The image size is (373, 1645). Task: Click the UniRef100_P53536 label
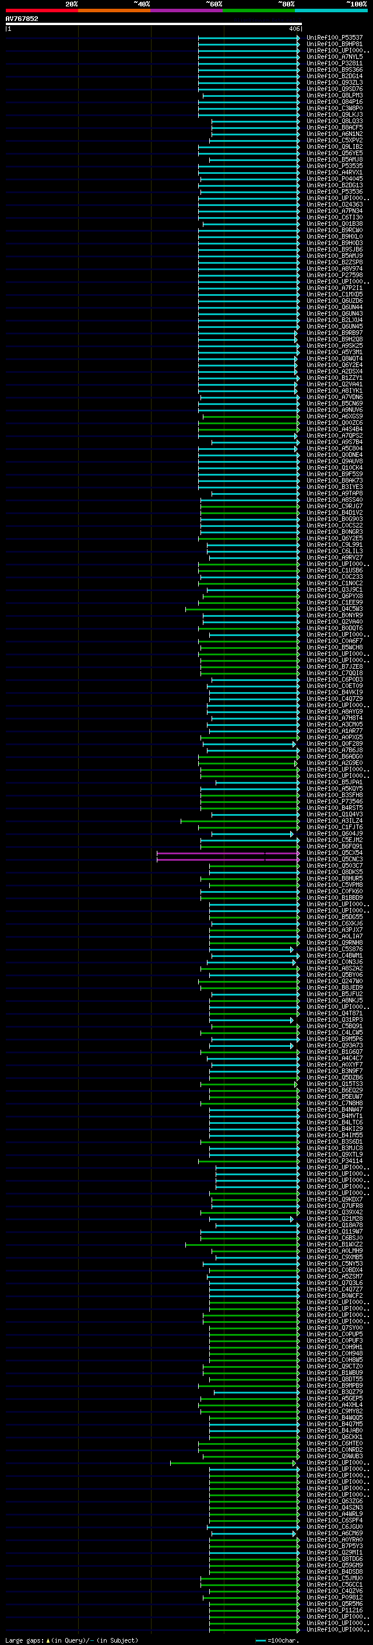coord(335,191)
